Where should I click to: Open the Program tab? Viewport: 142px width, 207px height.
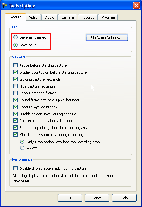coord(108,17)
